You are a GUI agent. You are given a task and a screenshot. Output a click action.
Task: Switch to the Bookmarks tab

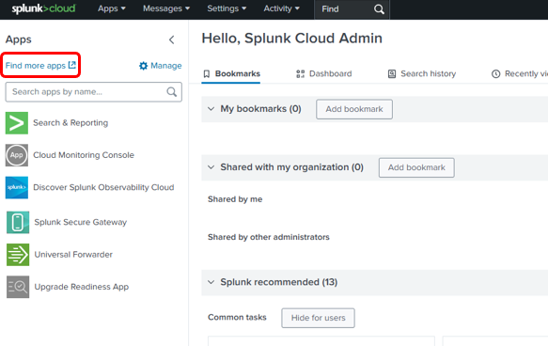[230, 73]
